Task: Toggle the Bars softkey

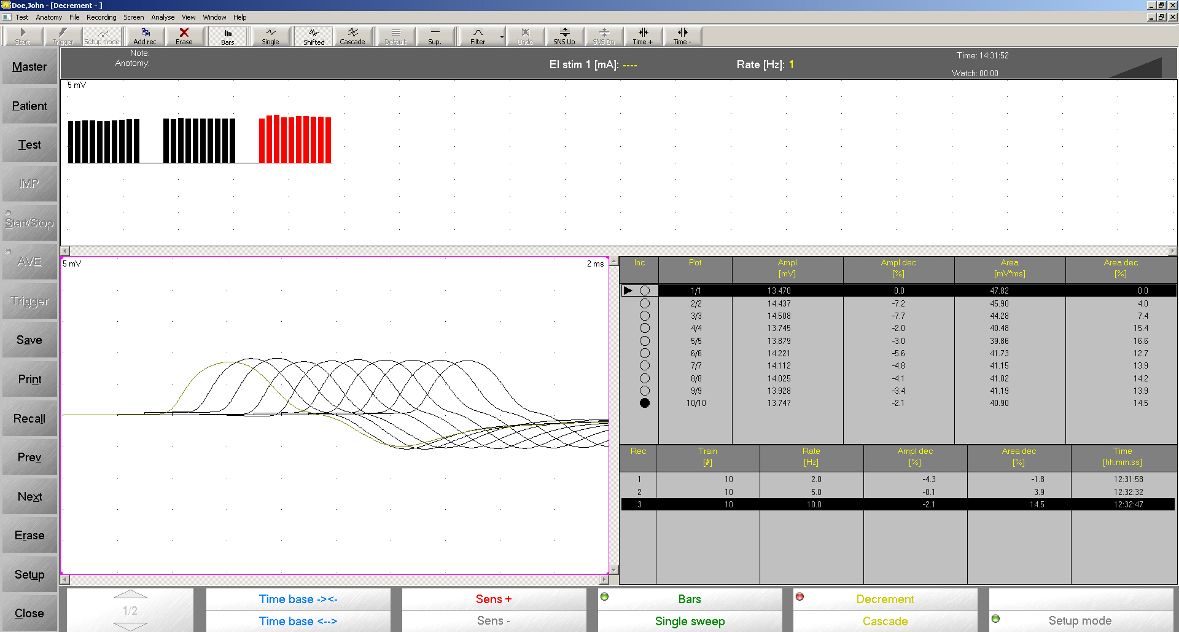Action: click(690, 599)
